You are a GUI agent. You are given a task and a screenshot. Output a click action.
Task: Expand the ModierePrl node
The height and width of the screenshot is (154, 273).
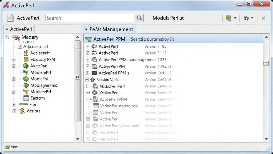(x=14, y=92)
